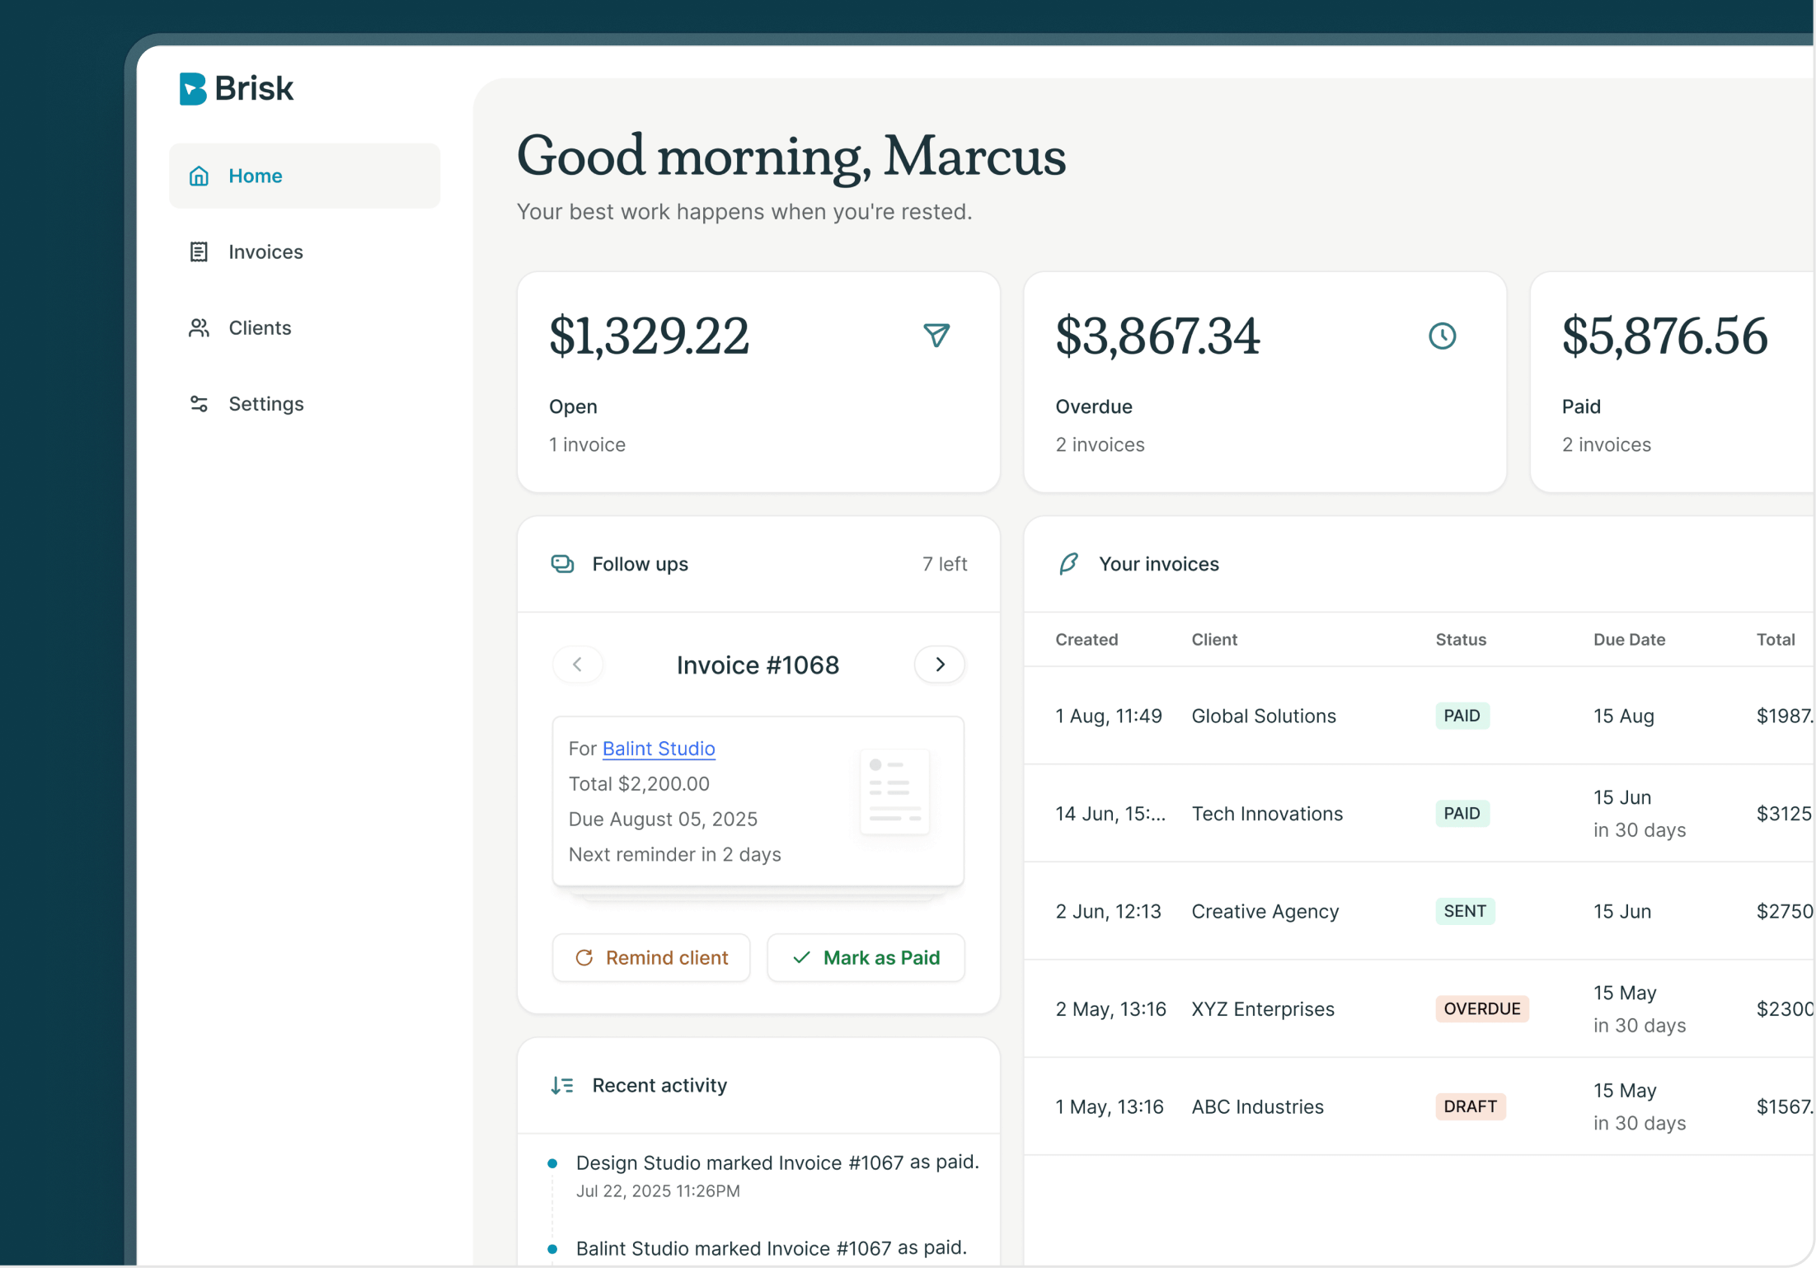Click the "2 May, 13:16" created date

1111,1009
